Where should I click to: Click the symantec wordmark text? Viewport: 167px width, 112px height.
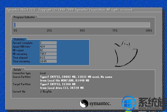pos(100,103)
